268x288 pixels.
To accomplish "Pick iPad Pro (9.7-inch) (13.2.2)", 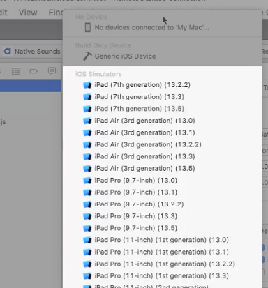I will click(x=162, y=204).
